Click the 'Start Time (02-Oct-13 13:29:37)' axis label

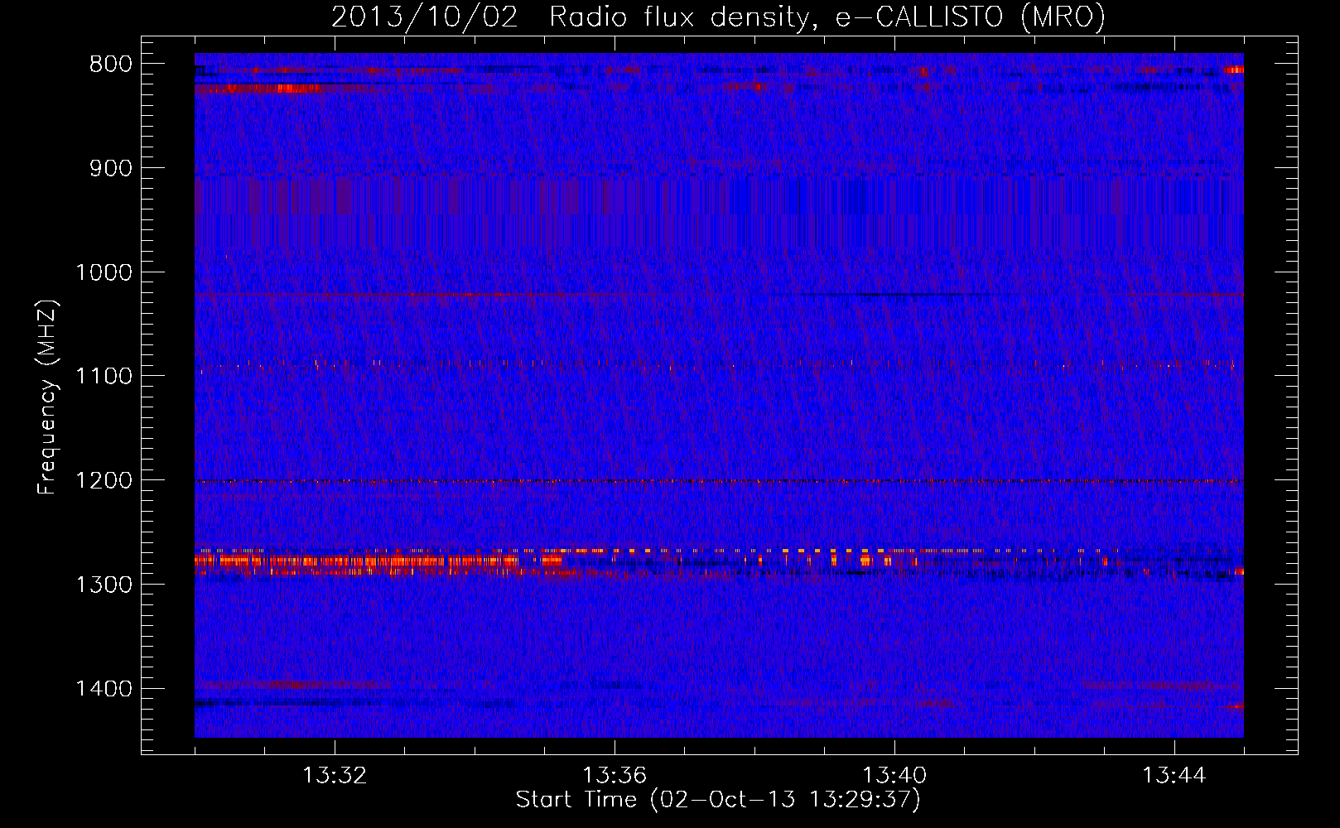pyautogui.click(x=718, y=800)
